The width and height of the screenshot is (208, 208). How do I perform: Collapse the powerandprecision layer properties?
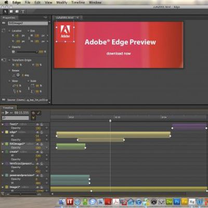[3, 175]
